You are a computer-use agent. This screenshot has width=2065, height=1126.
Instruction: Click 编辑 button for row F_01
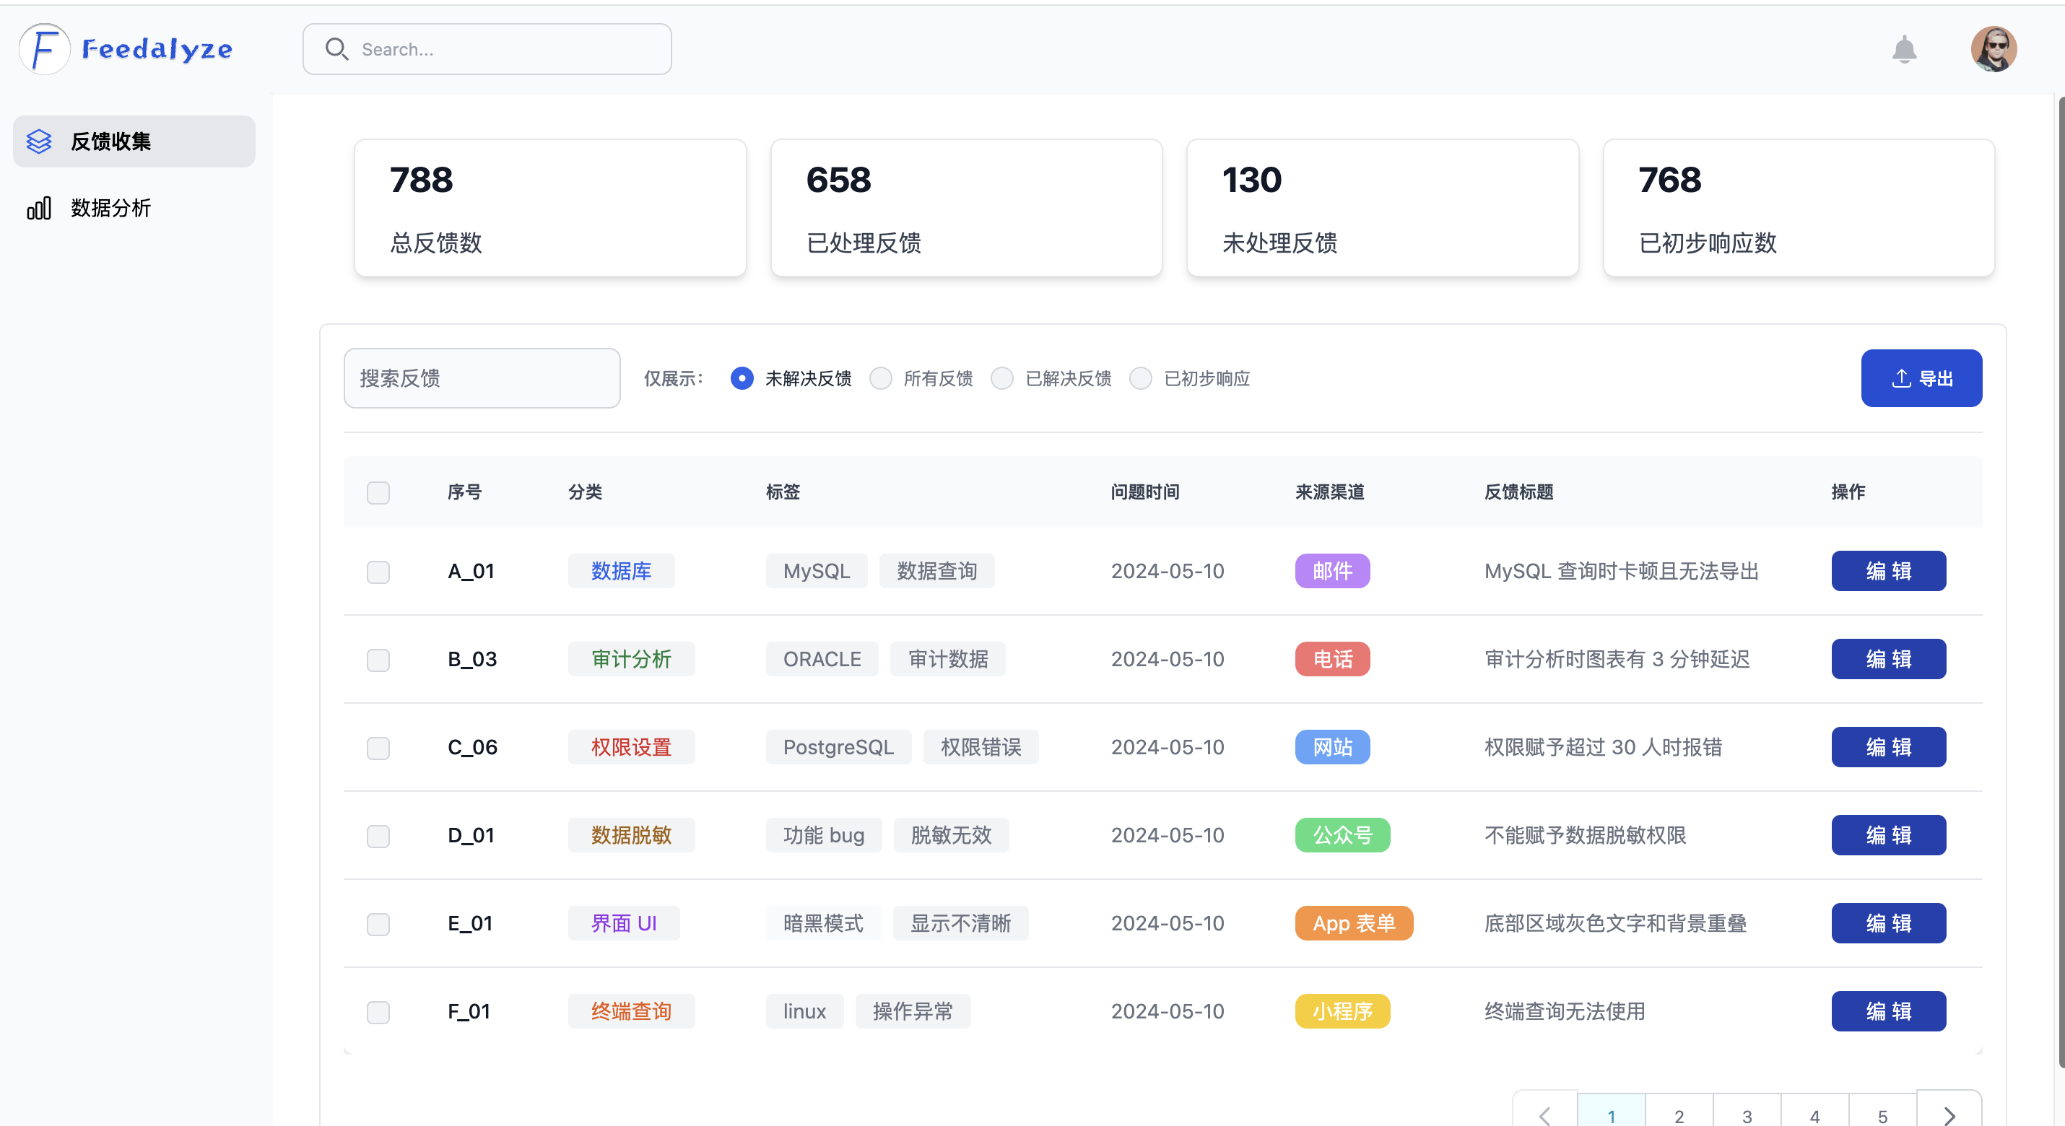click(1888, 1011)
